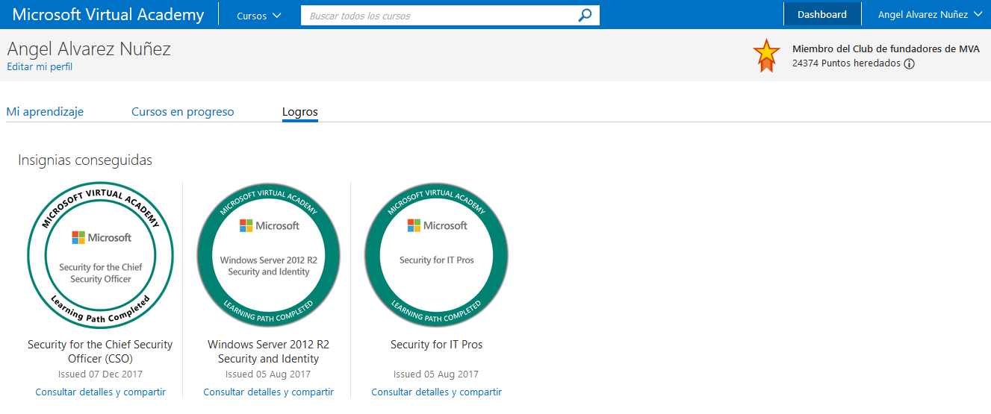Click the search magnifier icon
Image resolution: width=991 pixels, height=414 pixels.
click(585, 15)
